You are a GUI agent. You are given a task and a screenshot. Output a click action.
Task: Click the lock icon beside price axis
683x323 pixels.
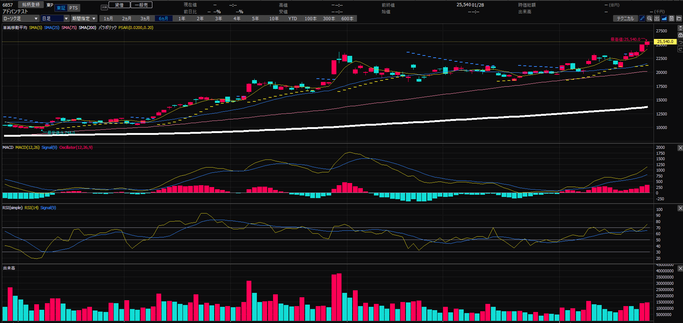pyautogui.click(x=680, y=35)
